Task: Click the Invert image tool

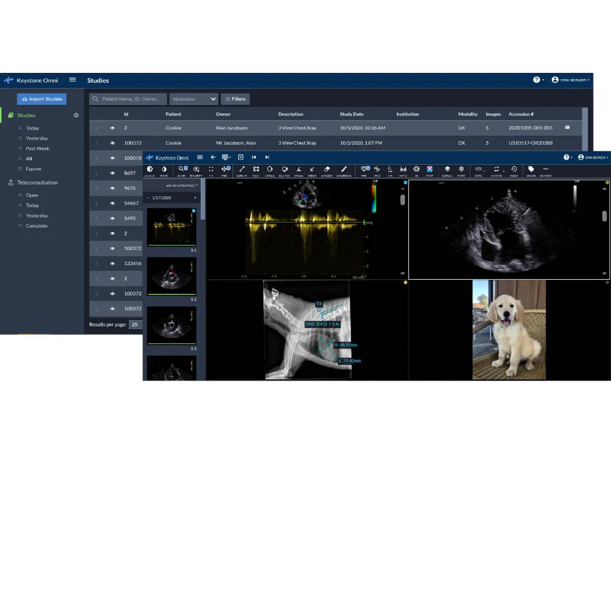Action: point(164,169)
